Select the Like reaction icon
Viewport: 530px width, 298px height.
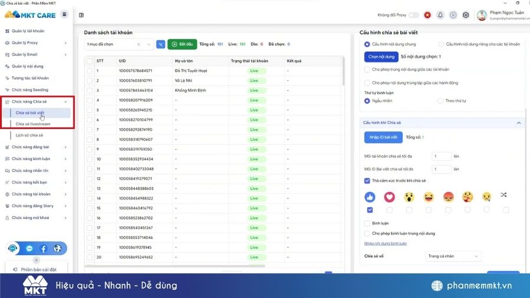click(x=370, y=197)
